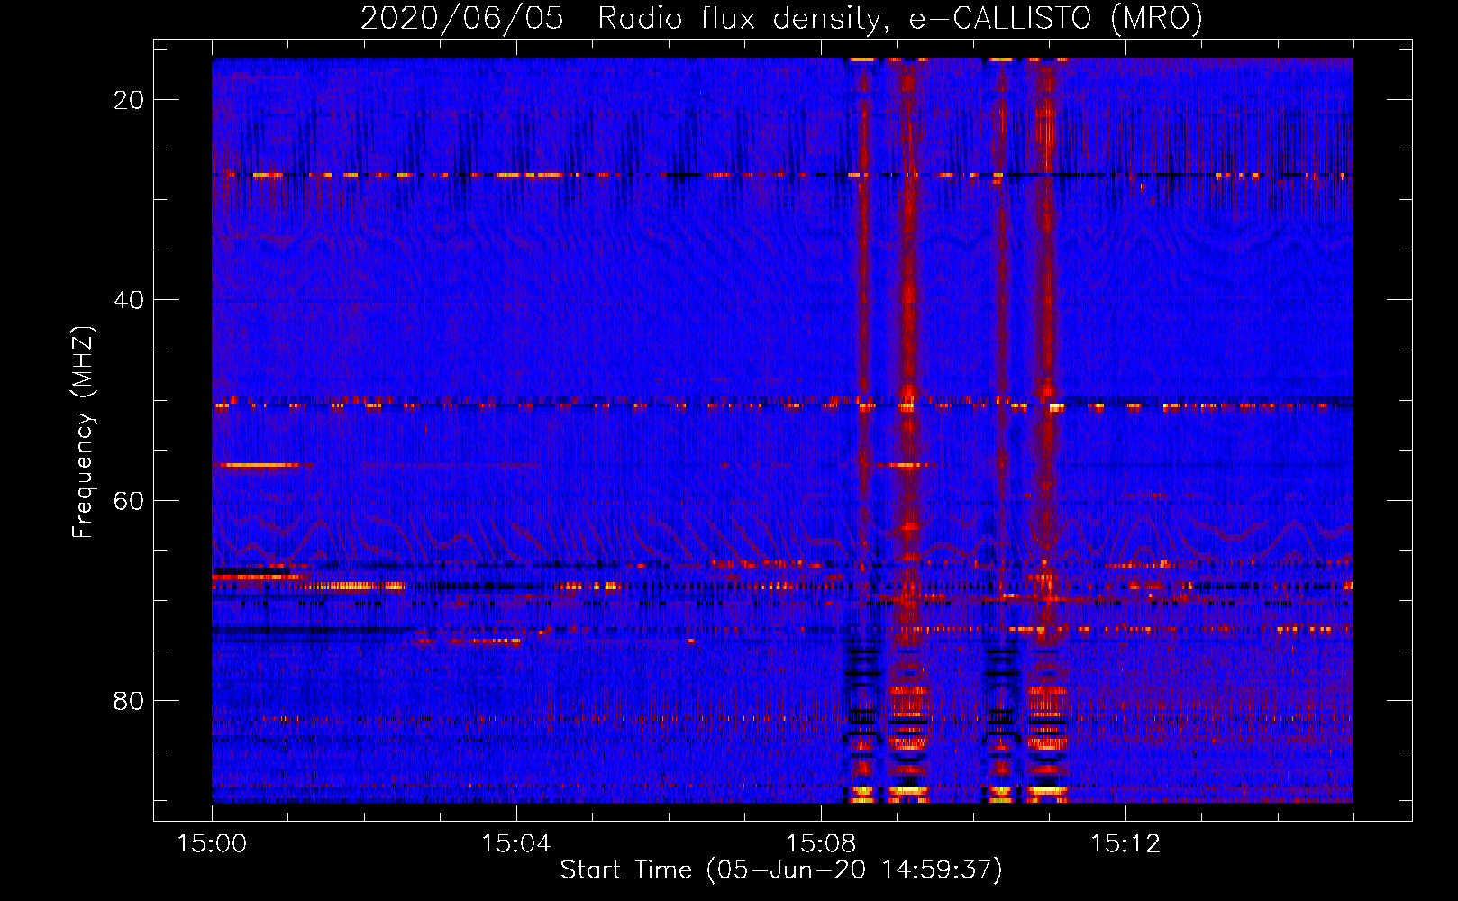Click the plot title 'Radio flux density, e-CALLISTO (MRO)'
This screenshot has height=901, width=1458.
coord(900,19)
